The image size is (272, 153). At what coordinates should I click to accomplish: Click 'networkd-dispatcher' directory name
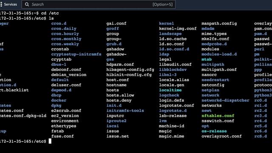[225, 100]
